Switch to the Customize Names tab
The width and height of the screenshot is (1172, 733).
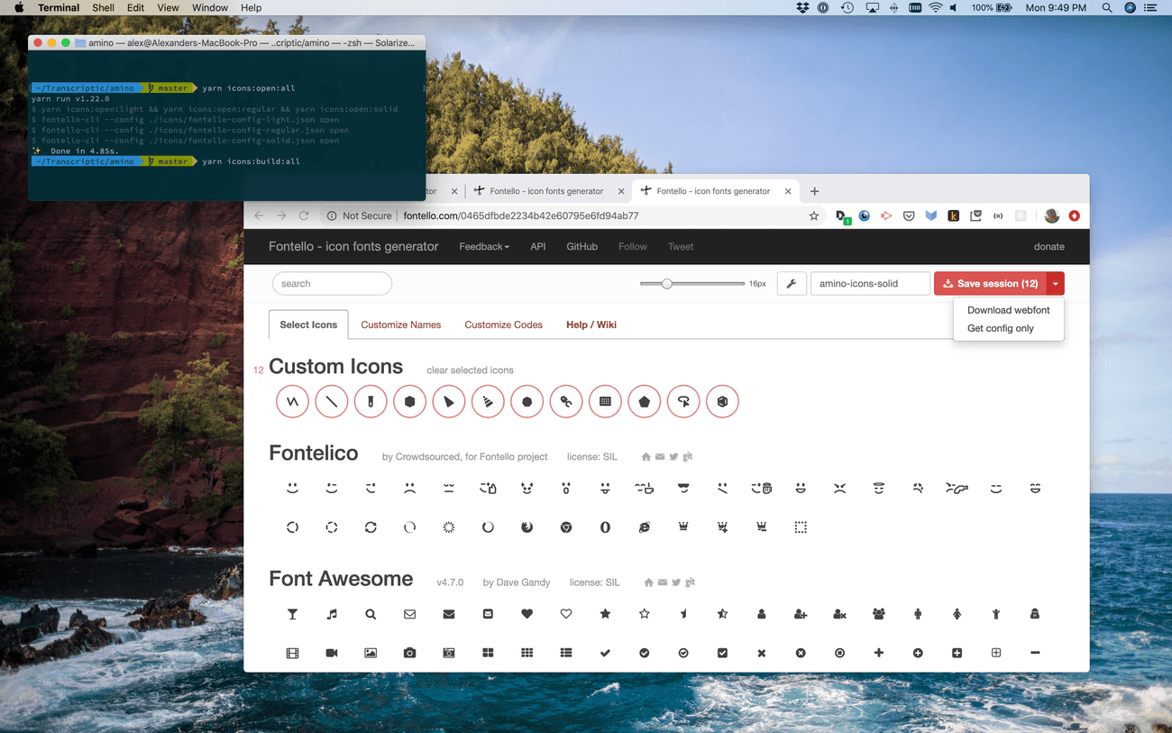point(400,324)
